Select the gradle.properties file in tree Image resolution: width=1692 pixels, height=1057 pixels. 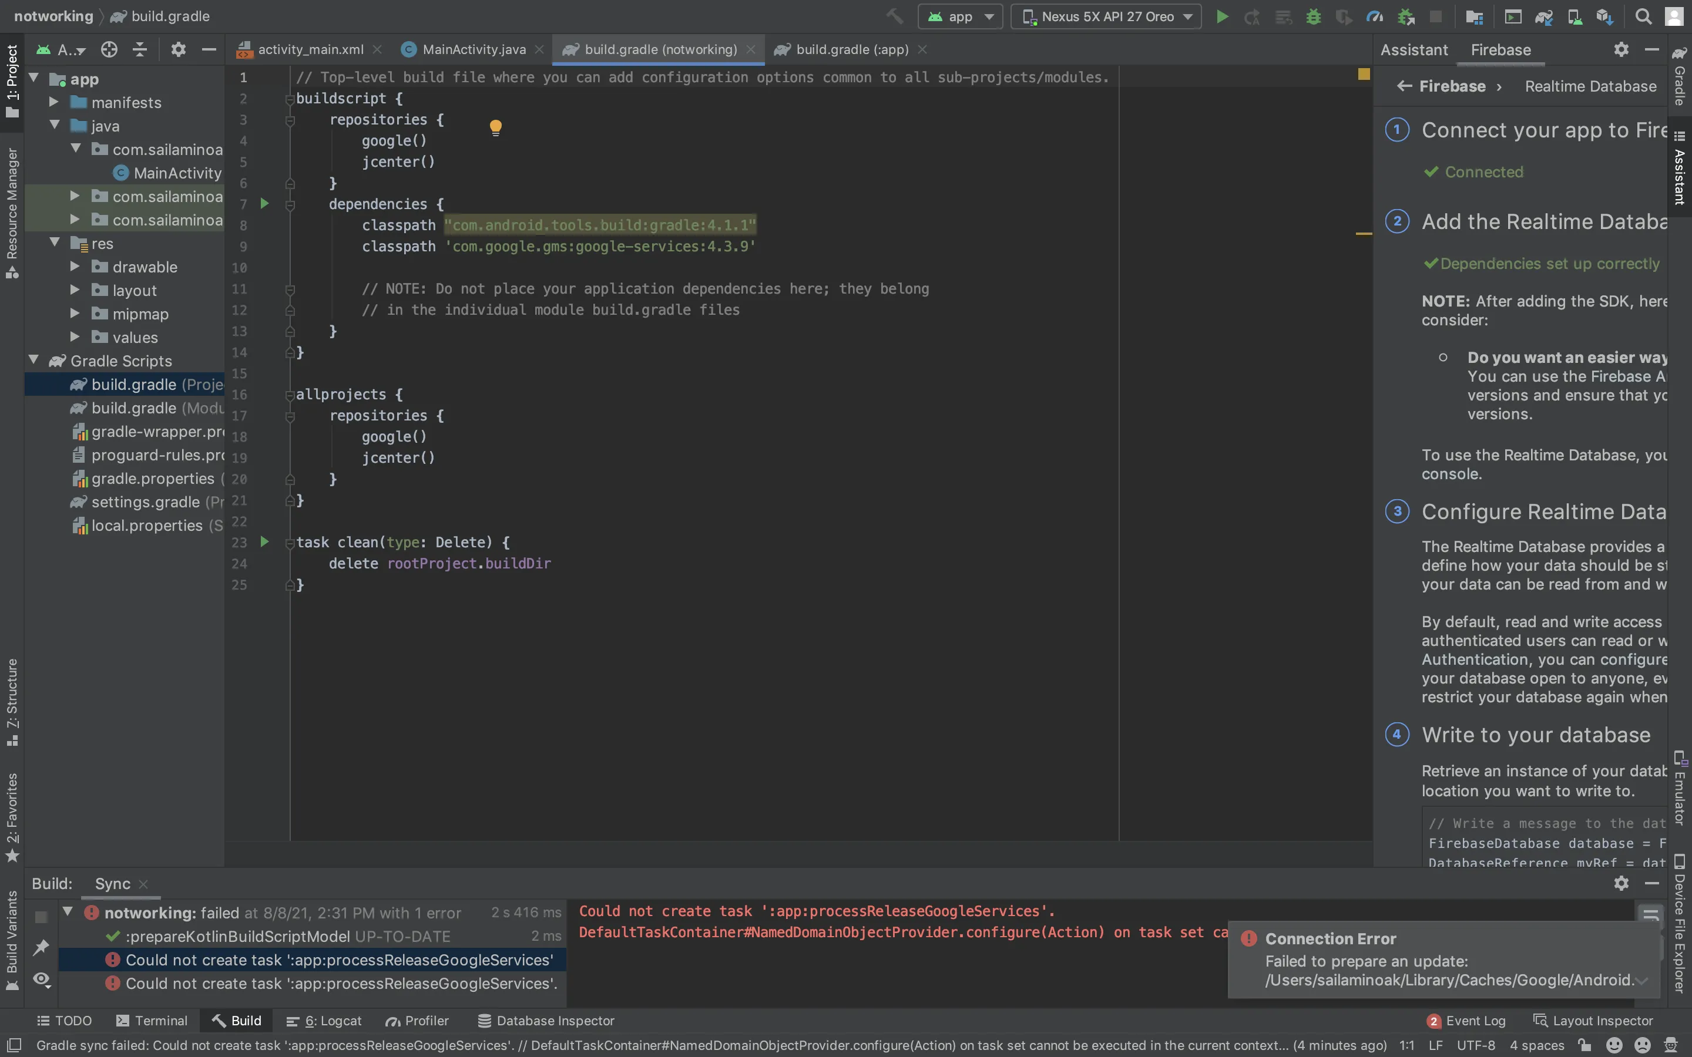click(152, 478)
